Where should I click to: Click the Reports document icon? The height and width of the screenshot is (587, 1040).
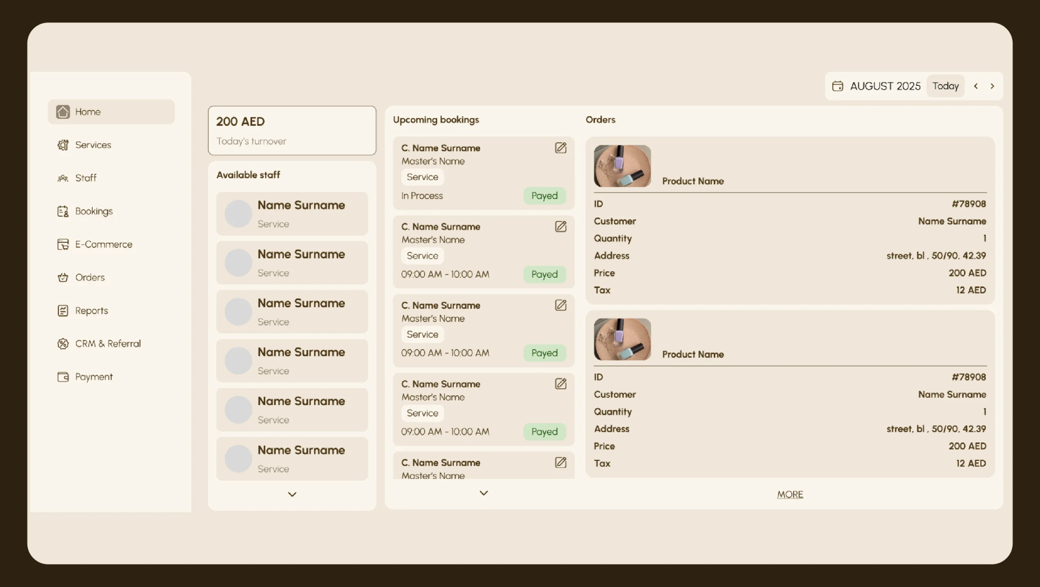63,311
